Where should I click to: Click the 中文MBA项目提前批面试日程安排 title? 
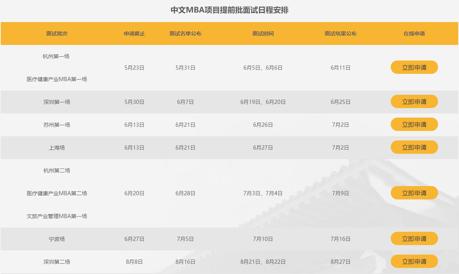(230, 10)
